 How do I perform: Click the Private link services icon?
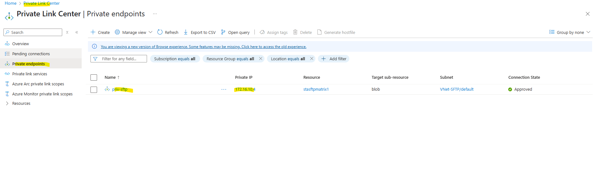tap(7, 74)
